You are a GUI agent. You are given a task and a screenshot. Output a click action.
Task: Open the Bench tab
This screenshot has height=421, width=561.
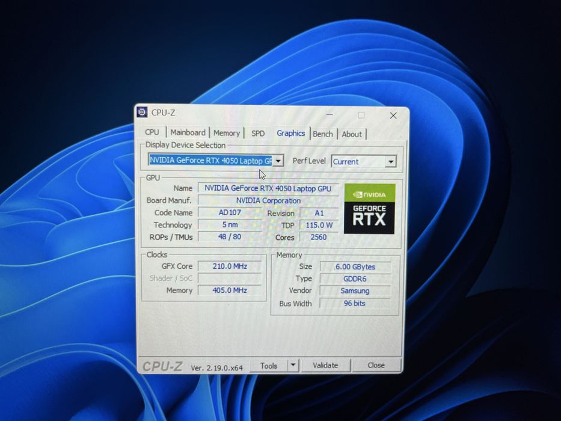pos(323,134)
